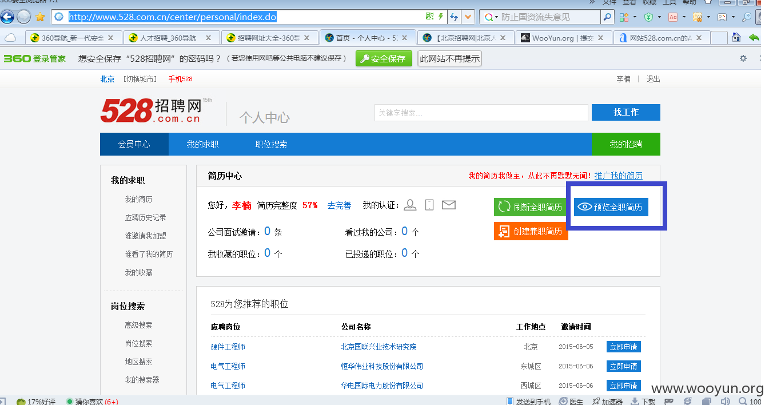Click 地区搜索 in the sidebar
Viewport: 769px width, 405px height.
[x=139, y=362]
